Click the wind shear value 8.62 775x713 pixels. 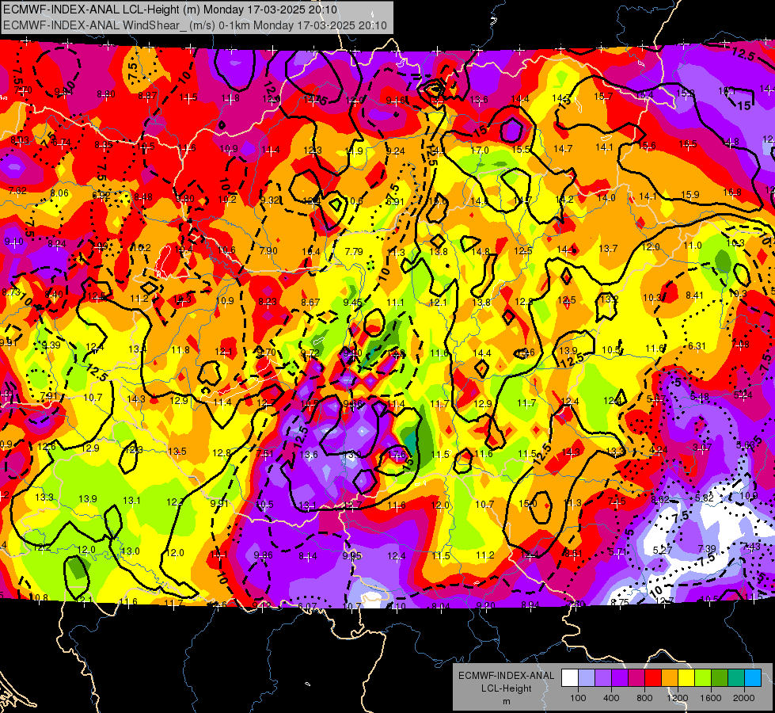click(x=660, y=500)
